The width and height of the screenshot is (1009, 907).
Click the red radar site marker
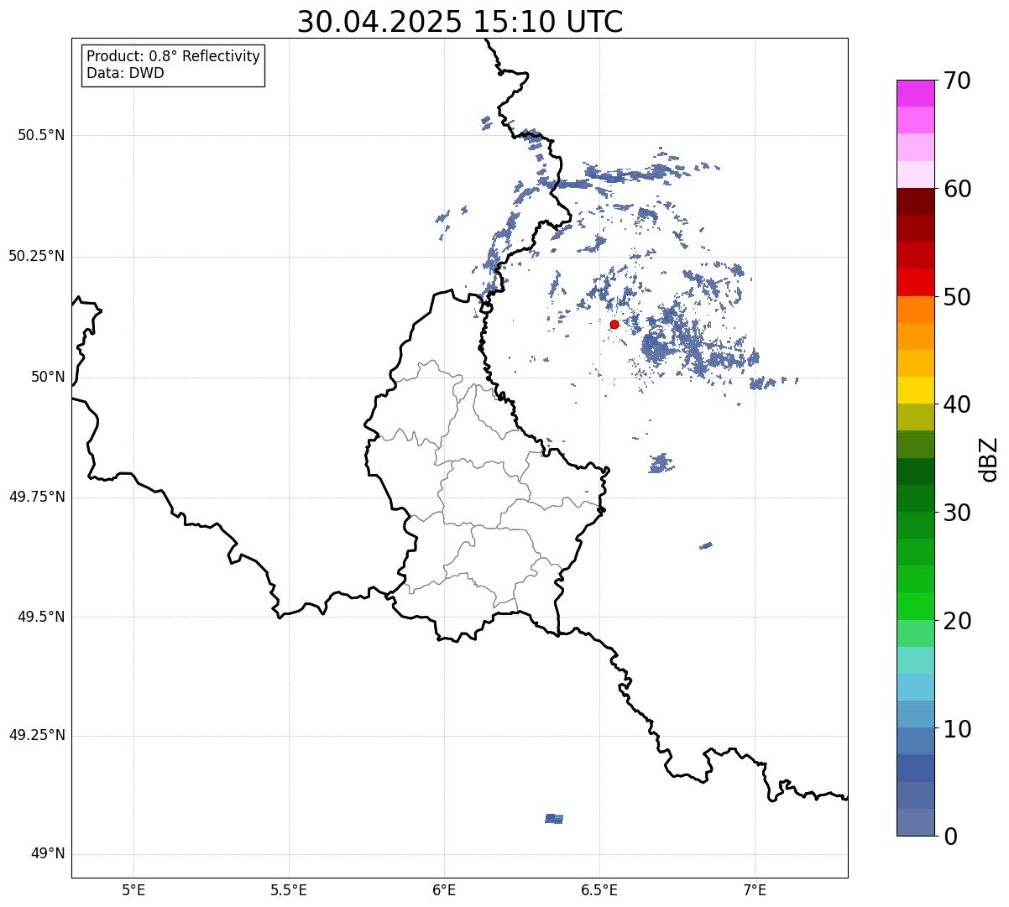[x=614, y=324]
